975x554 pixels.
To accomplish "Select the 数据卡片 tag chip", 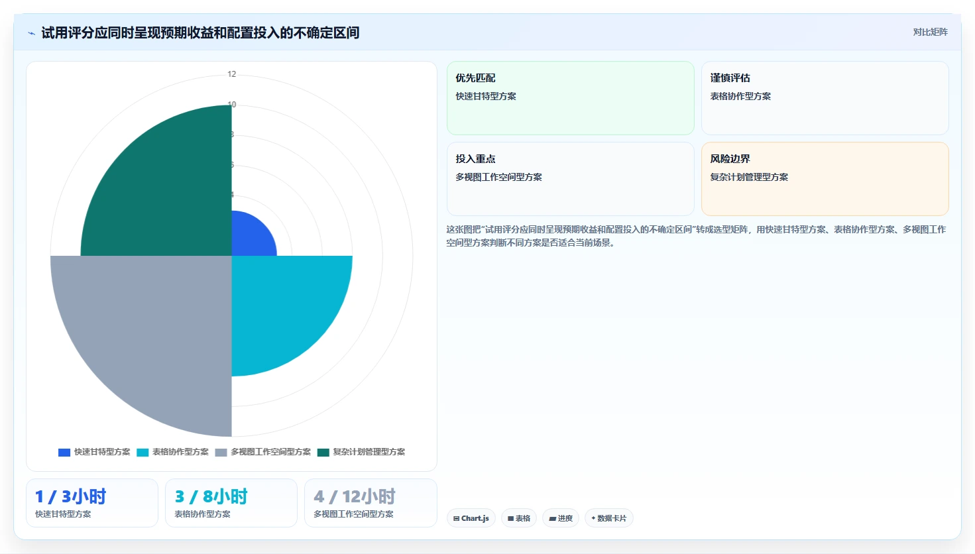I will pos(609,518).
